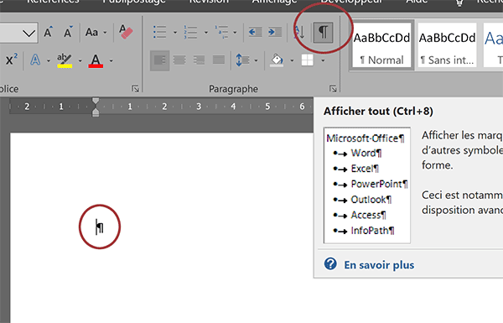The width and height of the screenshot is (503, 323).
Task: Click the blue help question mark icon
Action: (330, 264)
